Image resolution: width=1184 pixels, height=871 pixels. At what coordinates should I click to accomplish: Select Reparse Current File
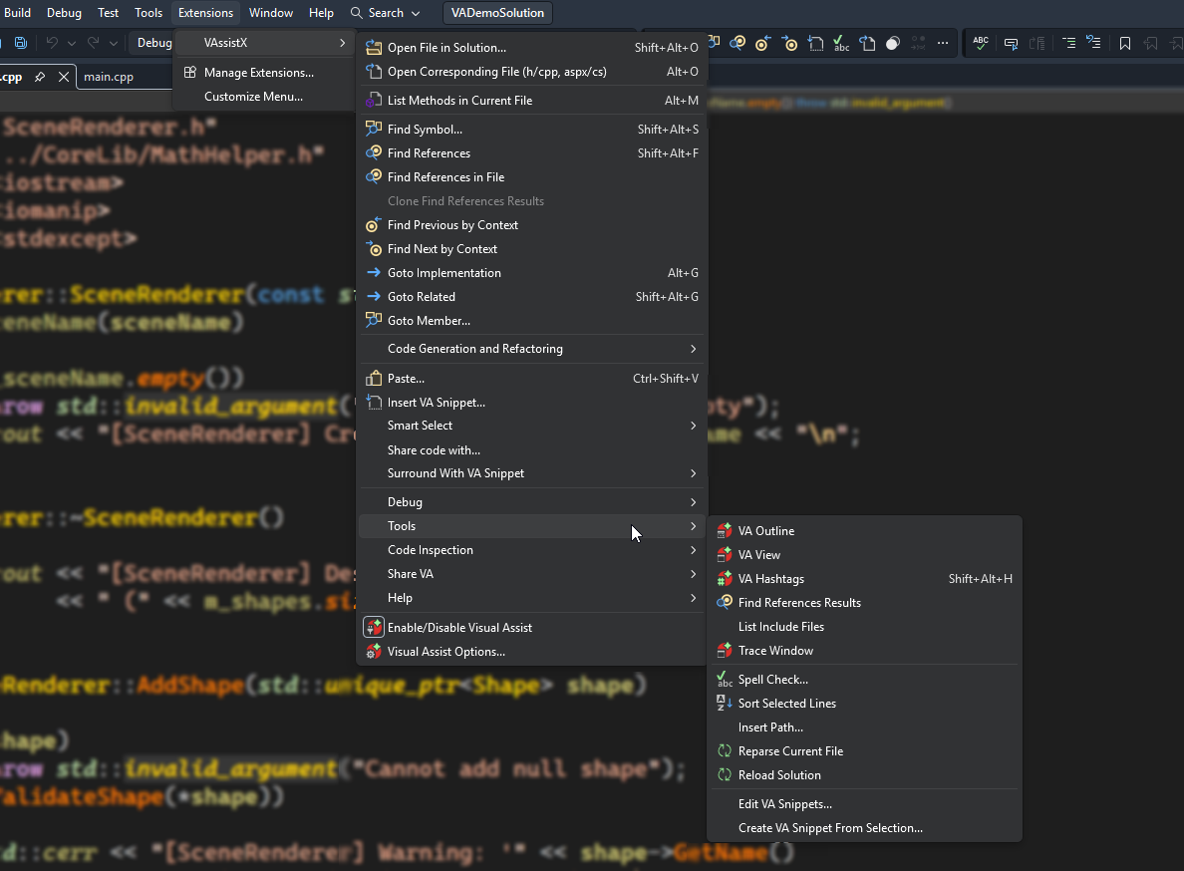pyautogui.click(x=865, y=751)
